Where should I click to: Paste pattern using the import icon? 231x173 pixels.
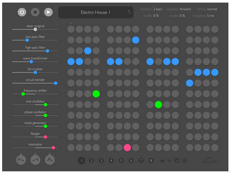185,160
